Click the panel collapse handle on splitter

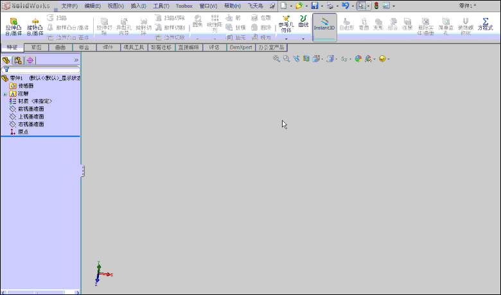(x=82, y=171)
